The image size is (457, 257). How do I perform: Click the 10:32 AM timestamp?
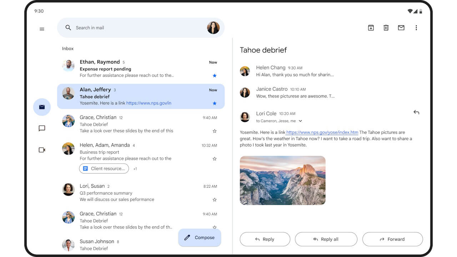point(209,145)
